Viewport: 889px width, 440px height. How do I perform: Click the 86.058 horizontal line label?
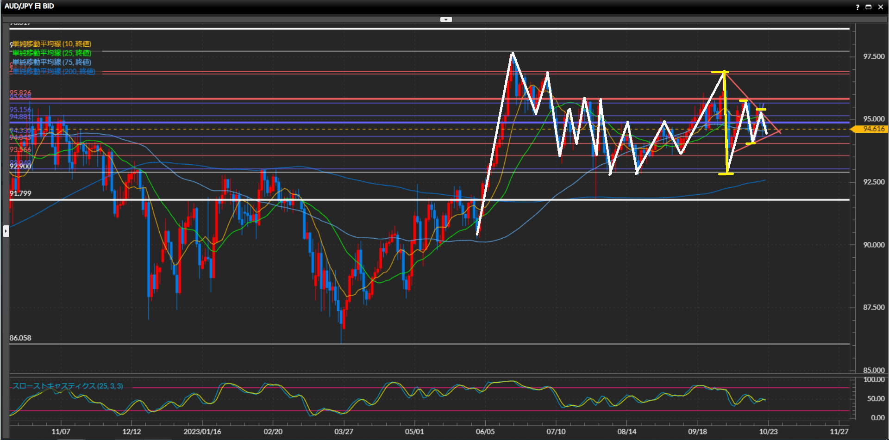click(20, 338)
